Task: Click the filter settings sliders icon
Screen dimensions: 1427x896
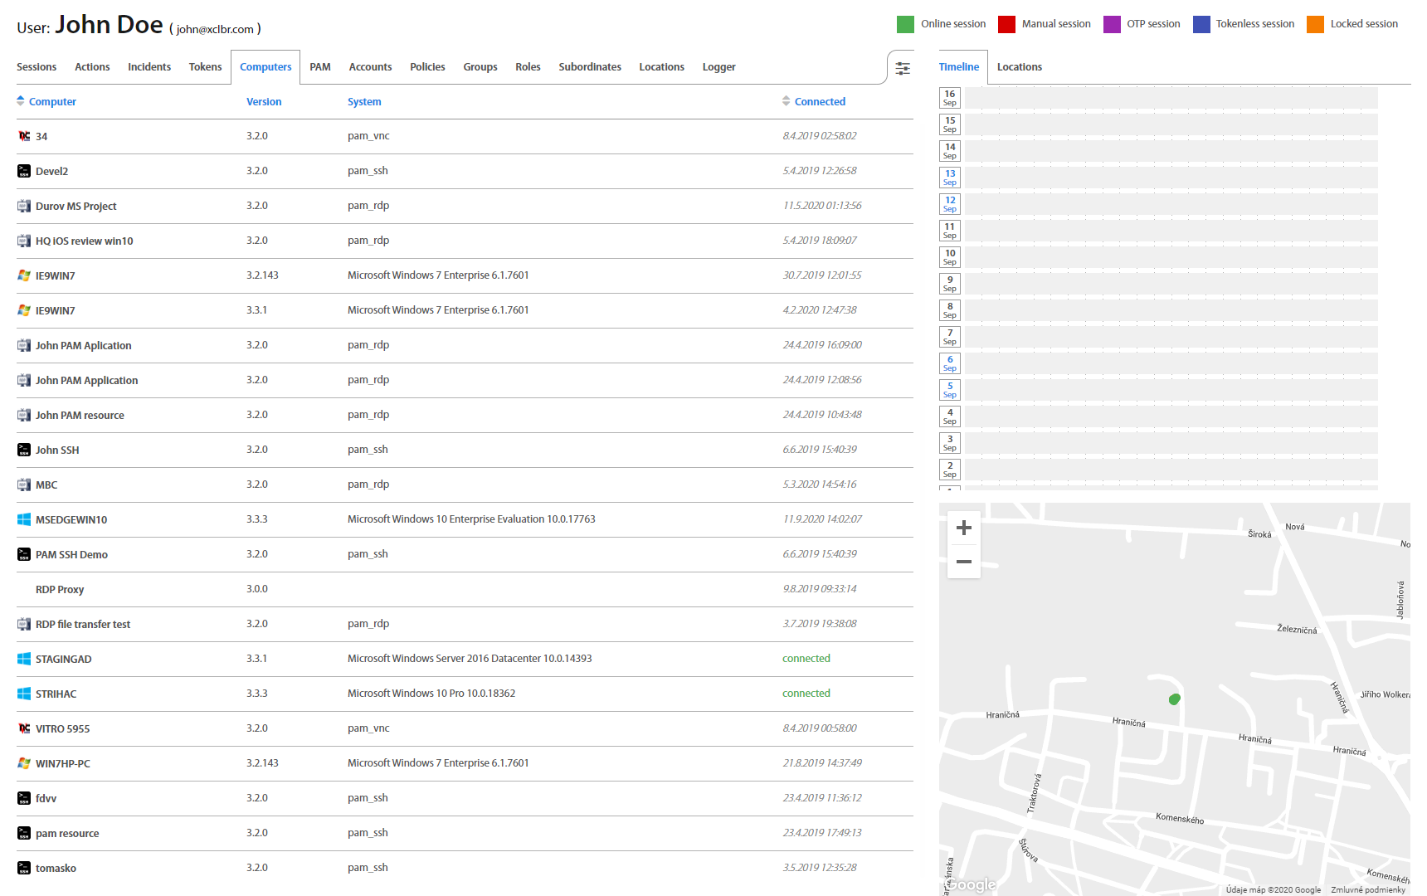Action: (903, 68)
